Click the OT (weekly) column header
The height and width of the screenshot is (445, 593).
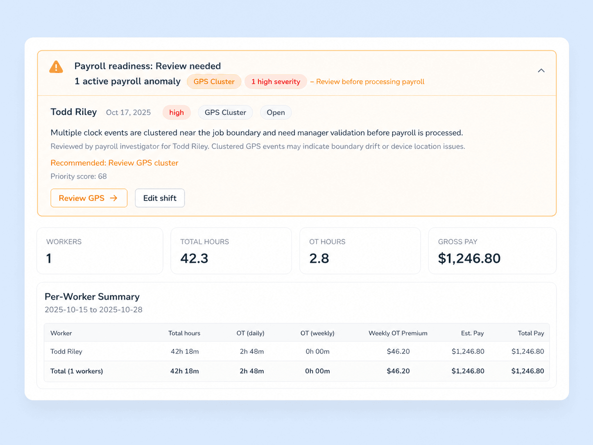pos(317,333)
